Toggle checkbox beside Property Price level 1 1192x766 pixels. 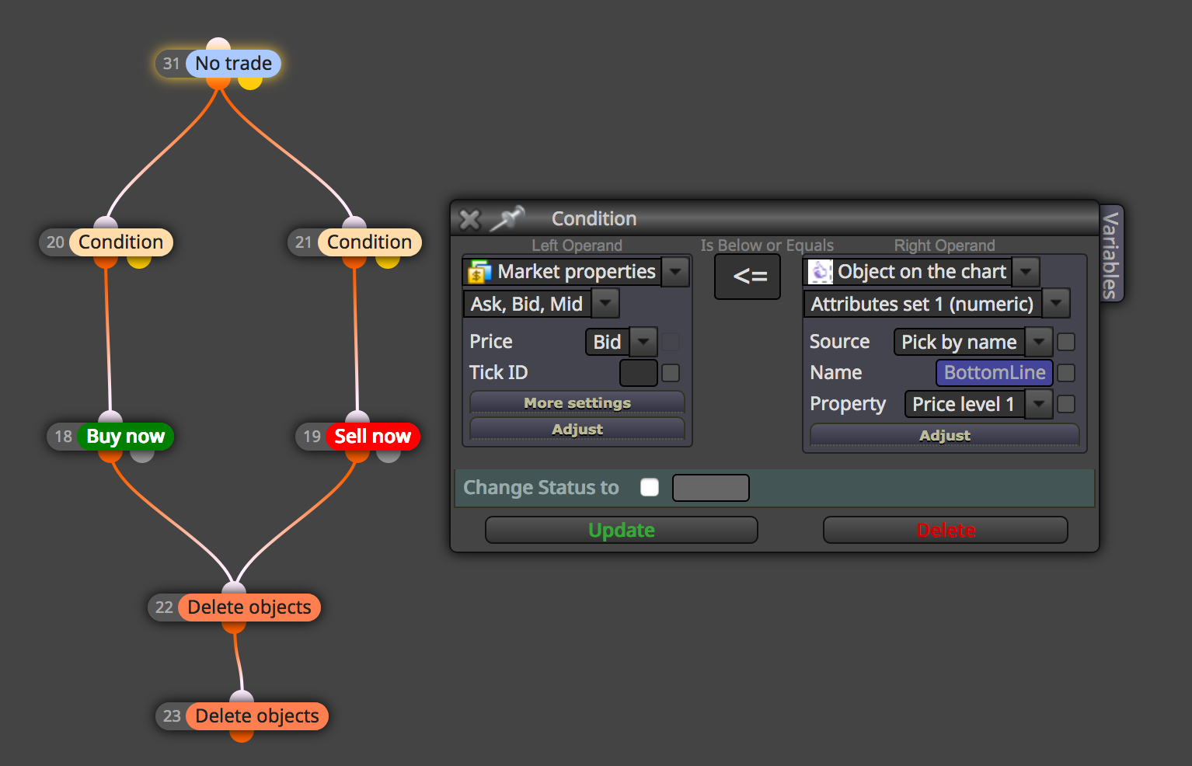(x=1066, y=404)
